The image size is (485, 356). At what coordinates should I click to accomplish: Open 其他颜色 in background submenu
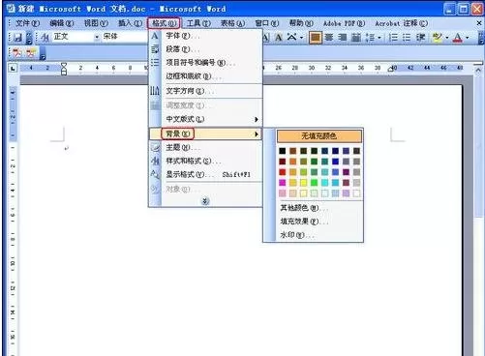pyautogui.click(x=319, y=208)
